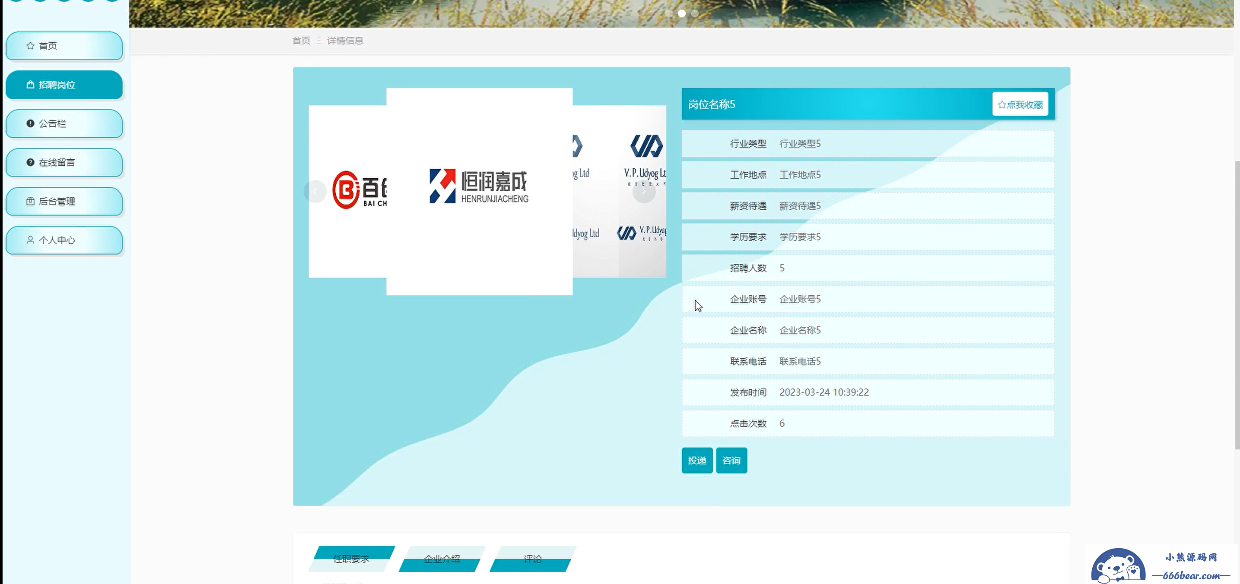The height and width of the screenshot is (584, 1240).
Task: Click the 招聘人数 label
Action: click(x=748, y=268)
